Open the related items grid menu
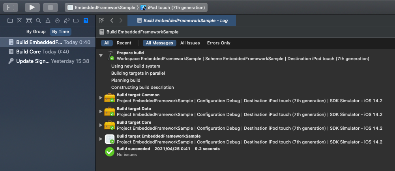This screenshot has height=171, width=395. (101, 20)
